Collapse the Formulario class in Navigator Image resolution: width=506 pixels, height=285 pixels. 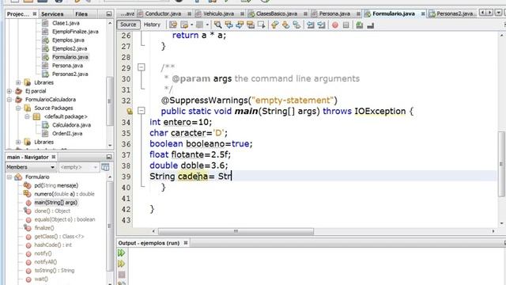pyautogui.click(x=9, y=177)
